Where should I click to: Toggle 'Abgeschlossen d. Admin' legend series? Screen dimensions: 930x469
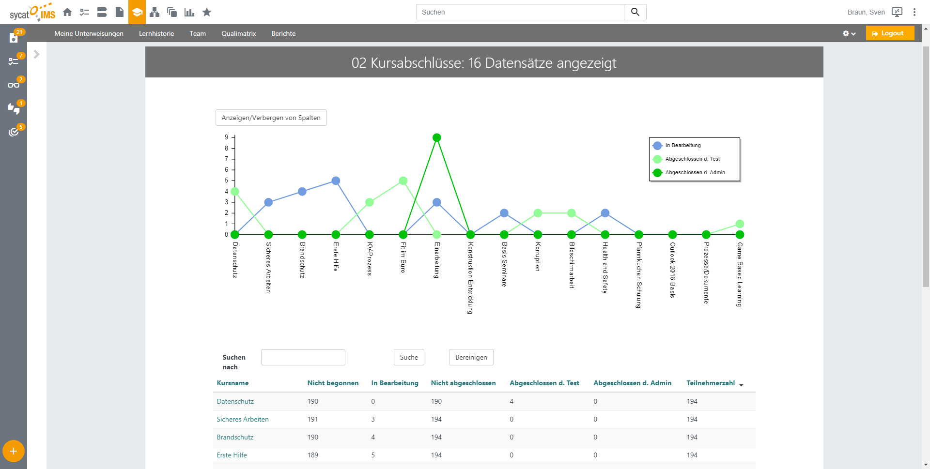pos(695,172)
